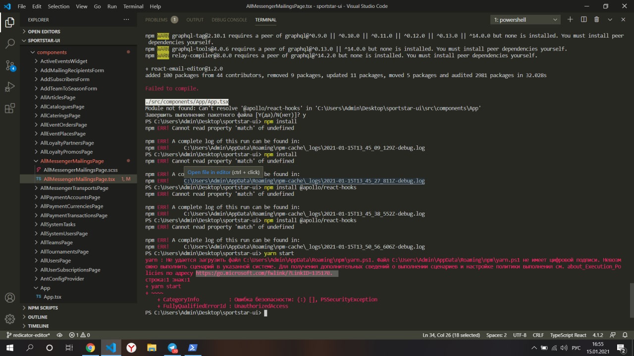Screen dimensions: 634x356
Task: Click the redicator-editor branch indicator
Action: (29, 335)
